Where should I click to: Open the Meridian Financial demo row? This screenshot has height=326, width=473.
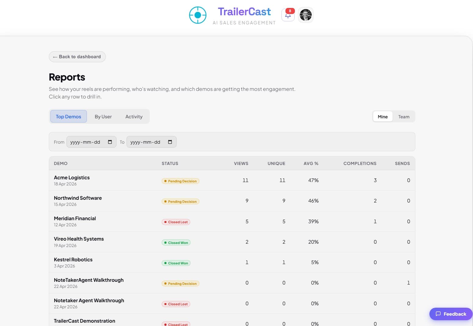tap(232, 221)
